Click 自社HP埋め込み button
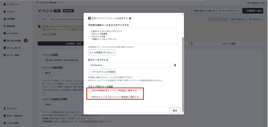This screenshot has width=268, height=127. point(238,19)
